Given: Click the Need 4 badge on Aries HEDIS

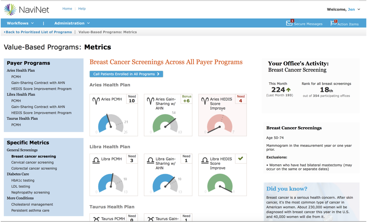Looking at the screenshot, I should (x=241, y=99).
